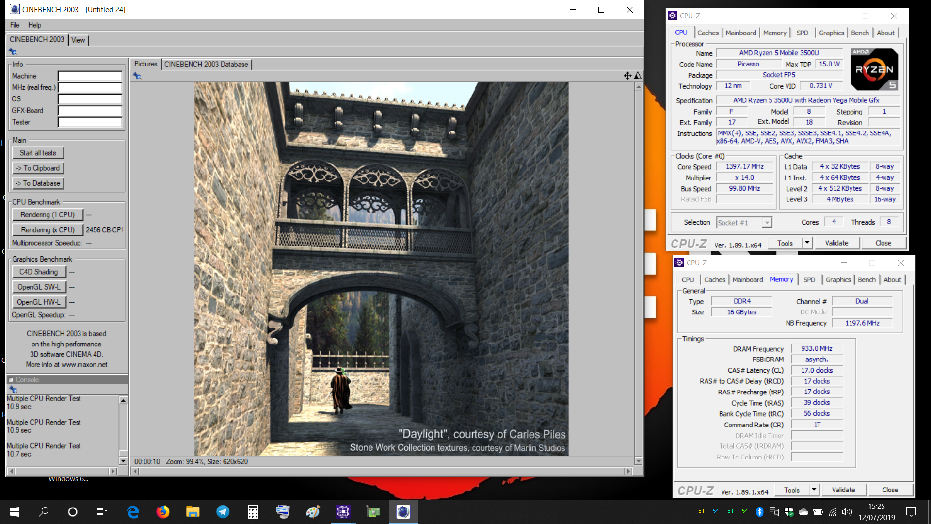Click the GFX-Board input field
The image size is (931, 524).
point(90,110)
